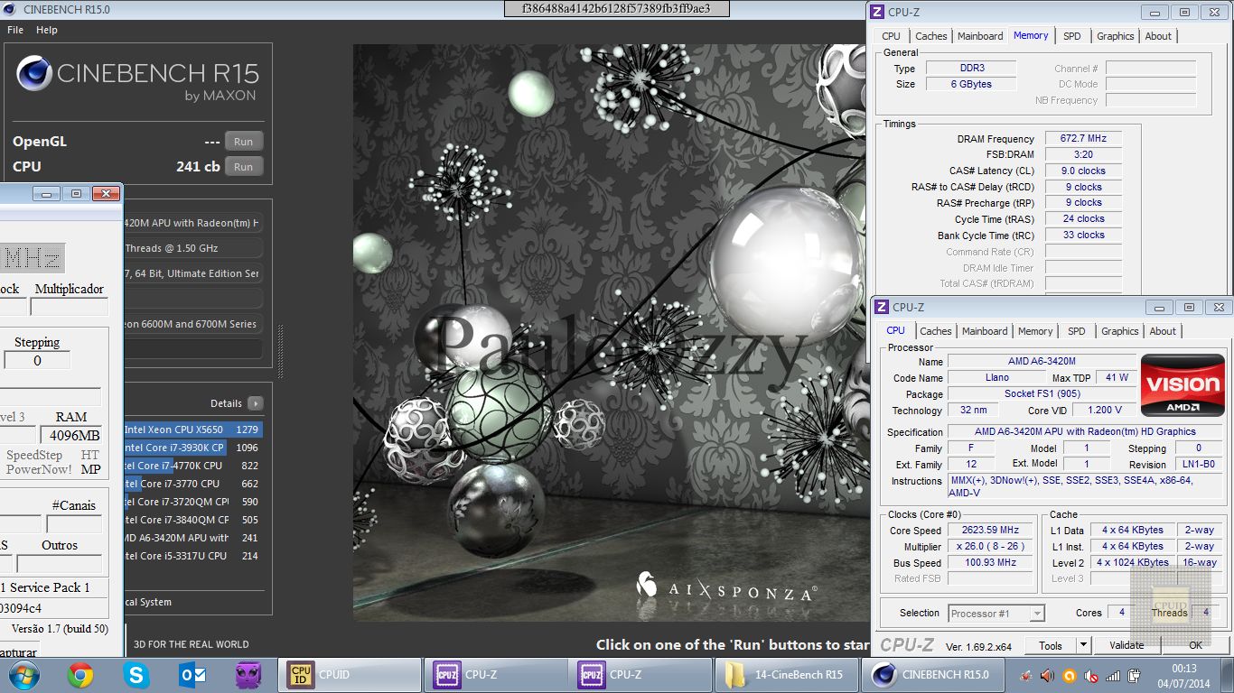Select the Core i7-3930K ranking row
1234x693 pixels.
pyautogui.click(x=193, y=448)
